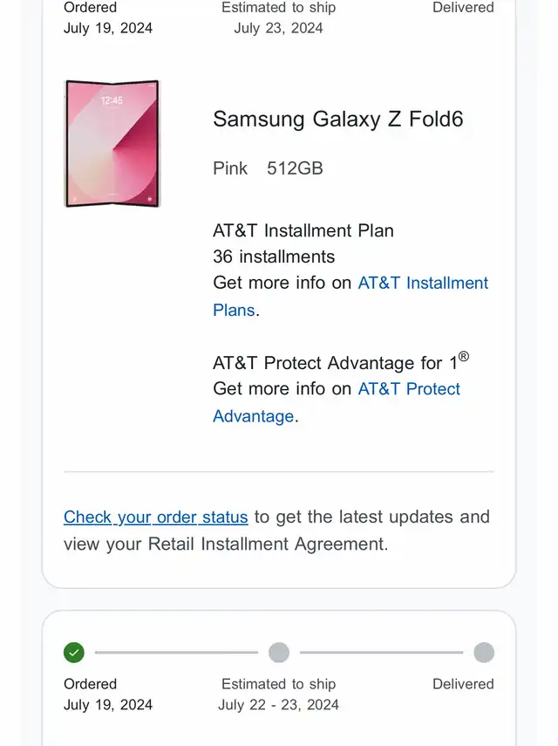Click the gray Estimated to ship step dot

coord(279,652)
